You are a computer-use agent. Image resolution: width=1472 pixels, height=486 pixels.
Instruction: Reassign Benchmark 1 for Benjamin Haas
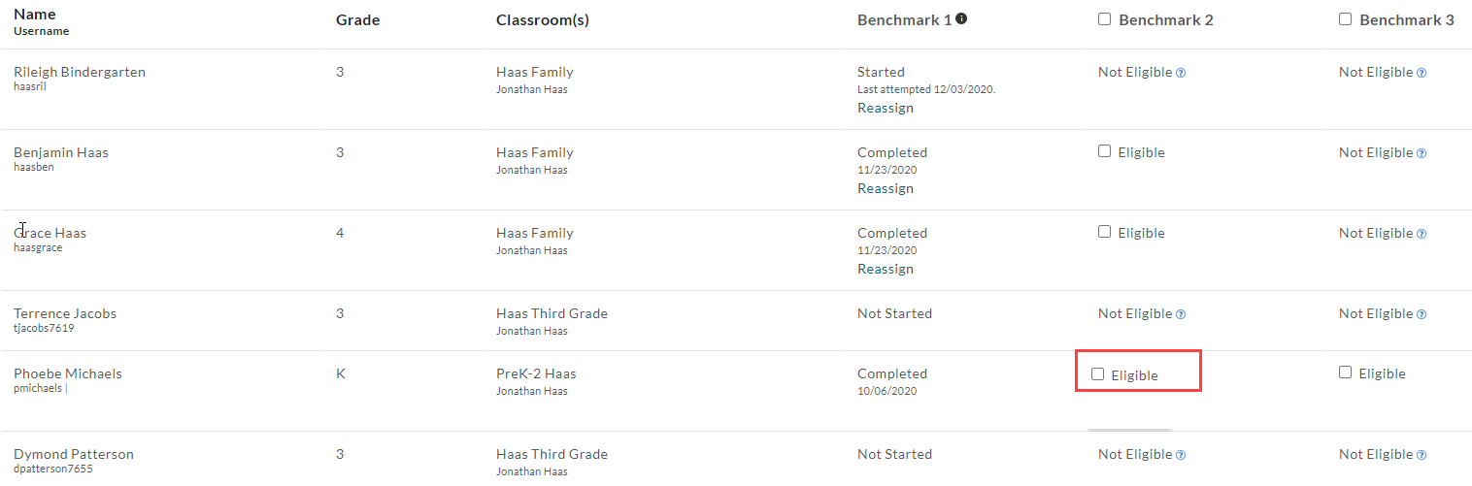pos(886,189)
